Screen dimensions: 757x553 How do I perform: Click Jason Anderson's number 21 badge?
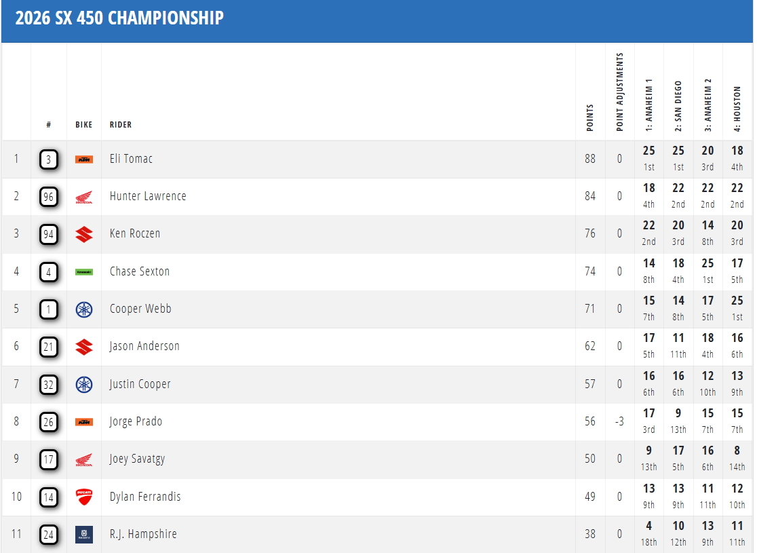tap(49, 347)
